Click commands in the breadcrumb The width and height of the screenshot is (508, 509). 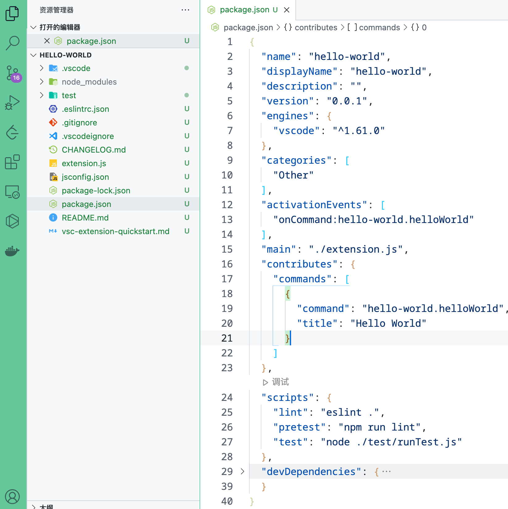pyautogui.click(x=379, y=27)
